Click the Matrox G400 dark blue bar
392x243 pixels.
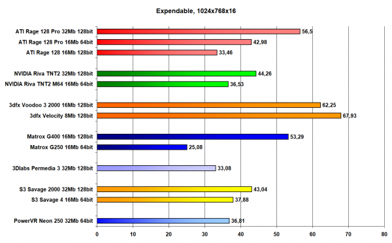pos(193,137)
